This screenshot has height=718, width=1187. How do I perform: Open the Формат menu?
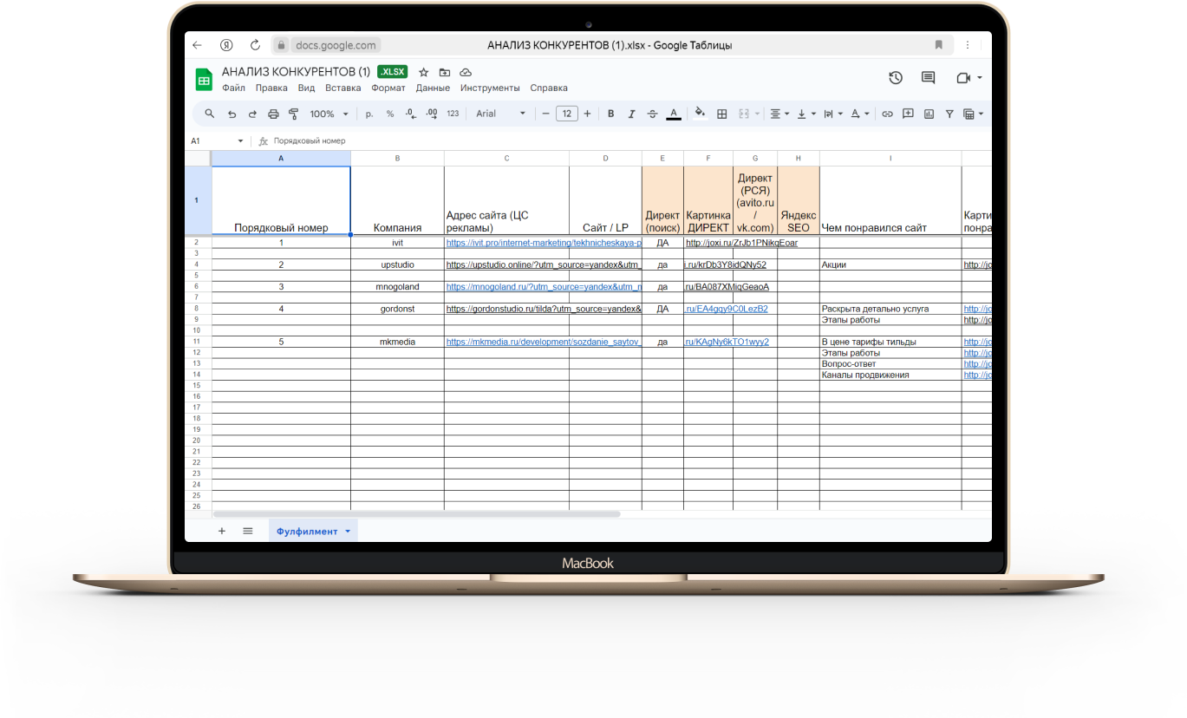(388, 88)
